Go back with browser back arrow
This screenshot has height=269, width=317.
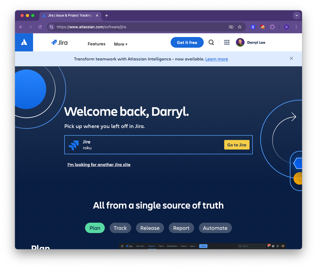21,27
